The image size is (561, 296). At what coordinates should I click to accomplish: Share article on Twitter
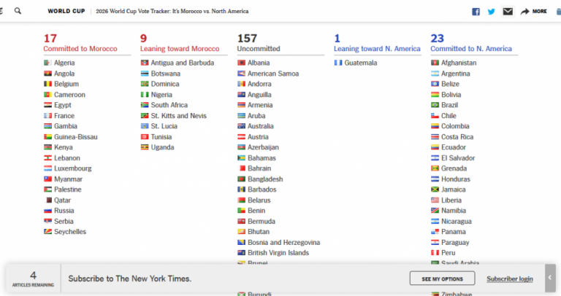(x=492, y=12)
